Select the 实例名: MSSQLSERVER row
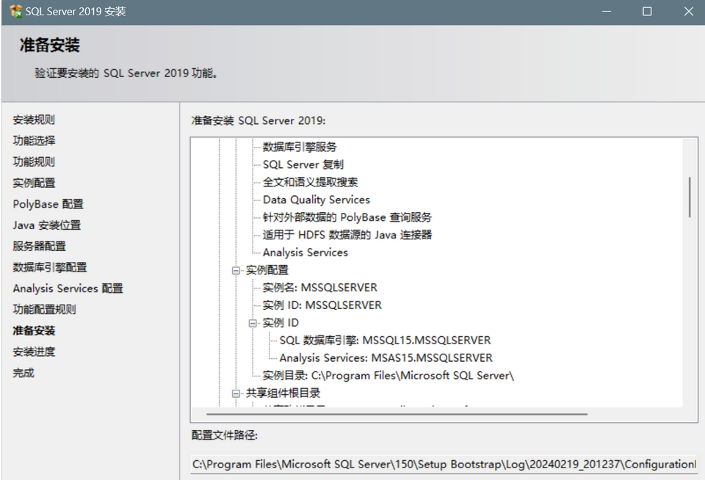Image resolution: width=705 pixels, height=480 pixels. (319, 288)
